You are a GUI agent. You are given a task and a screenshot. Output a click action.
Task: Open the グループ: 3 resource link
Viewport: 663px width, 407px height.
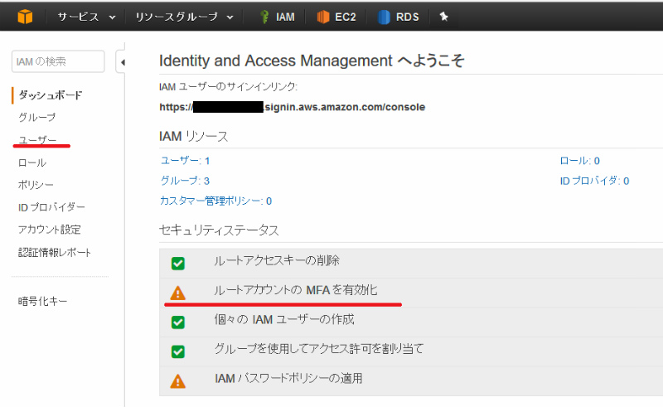[184, 180]
